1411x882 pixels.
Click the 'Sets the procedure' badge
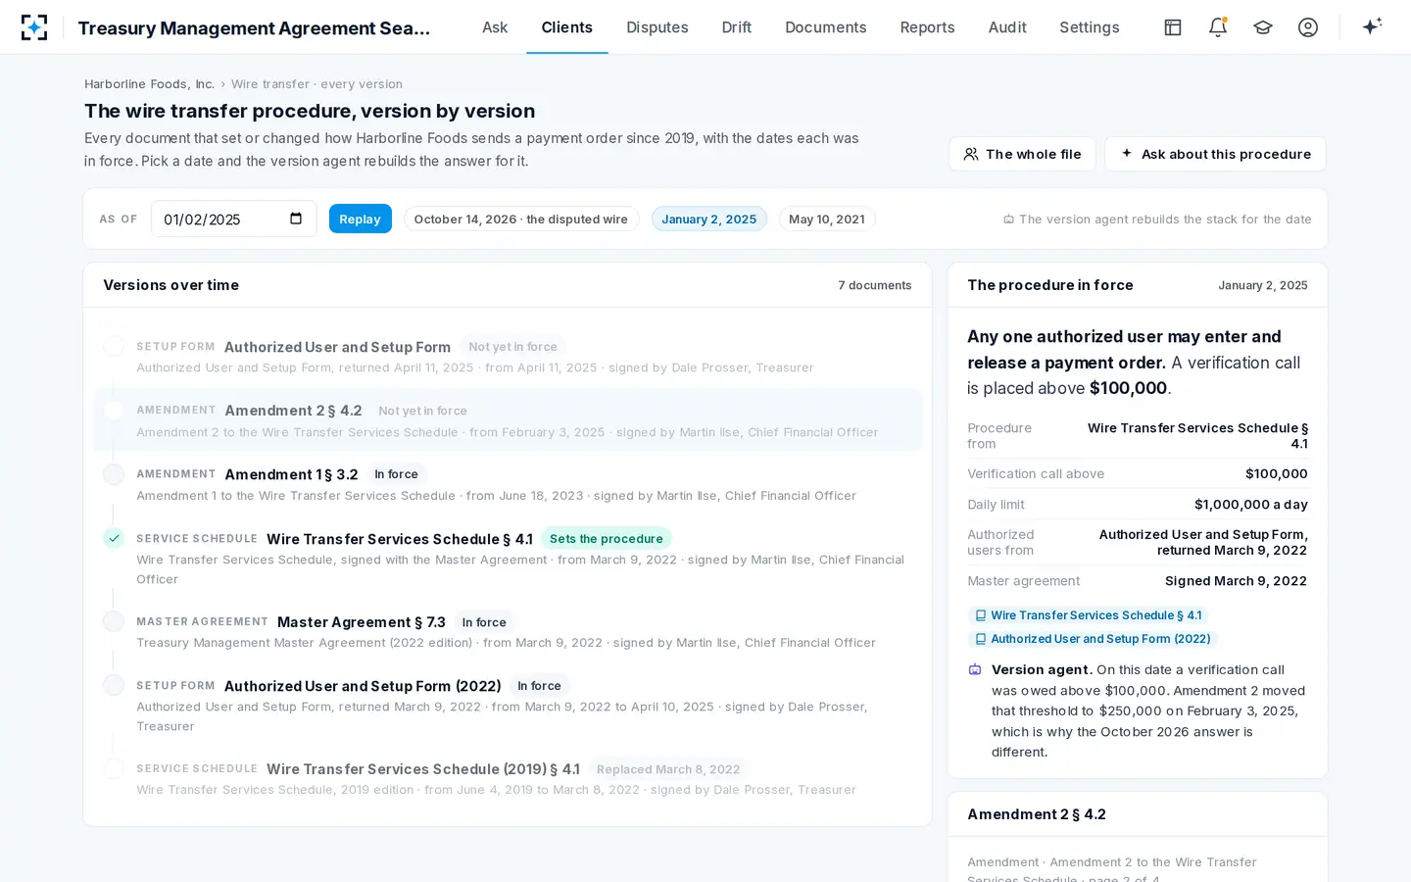click(607, 539)
